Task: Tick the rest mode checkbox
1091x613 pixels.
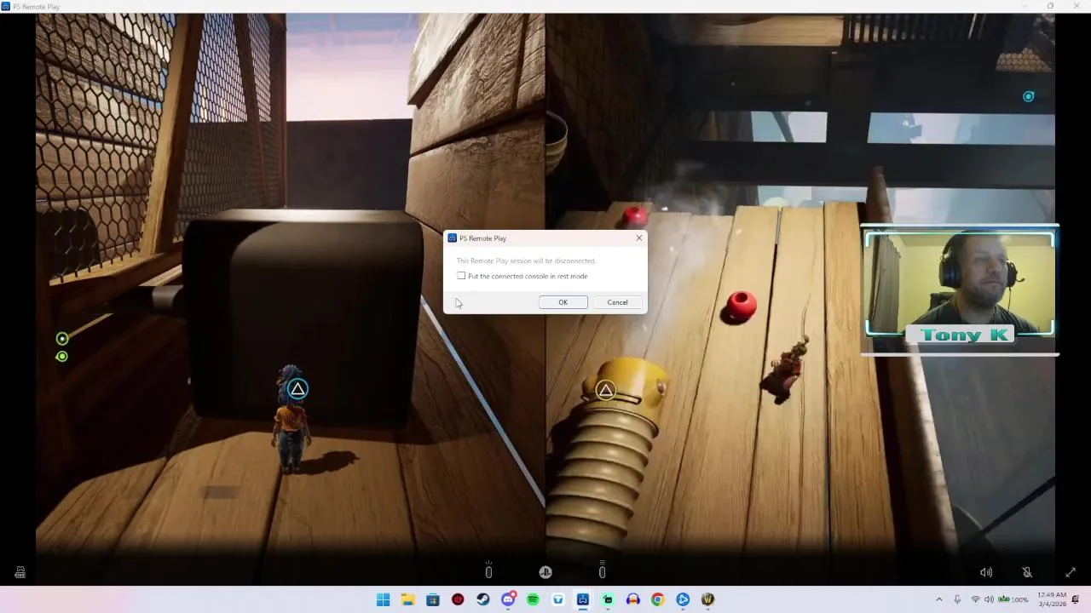Action: [x=461, y=276]
